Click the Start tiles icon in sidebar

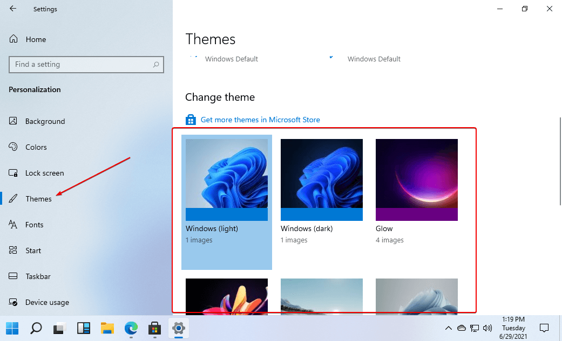[x=13, y=250]
